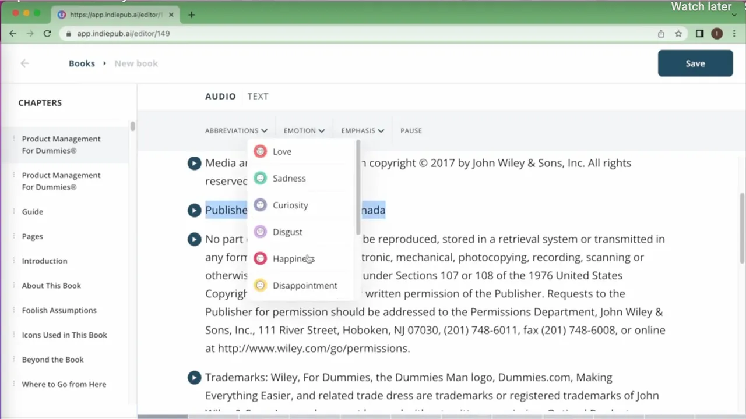Image resolution: width=746 pixels, height=419 pixels.
Task: Choose the Curiosity menu entry label
Action: click(x=290, y=205)
